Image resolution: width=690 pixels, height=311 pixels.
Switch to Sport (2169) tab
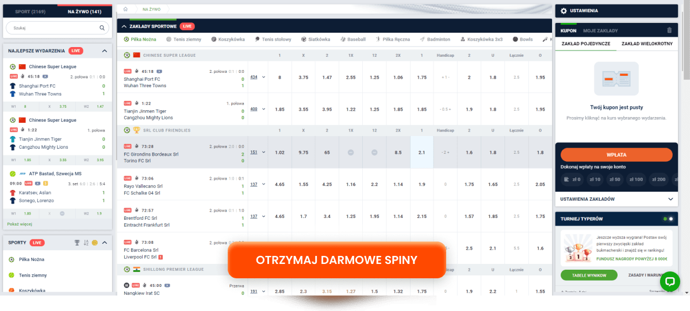(x=30, y=11)
